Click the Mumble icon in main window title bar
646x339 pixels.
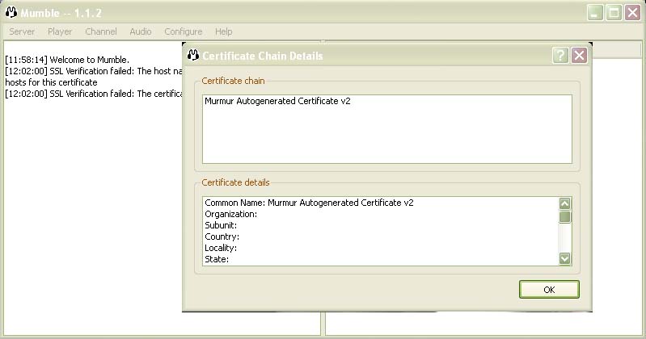(x=11, y=12)
